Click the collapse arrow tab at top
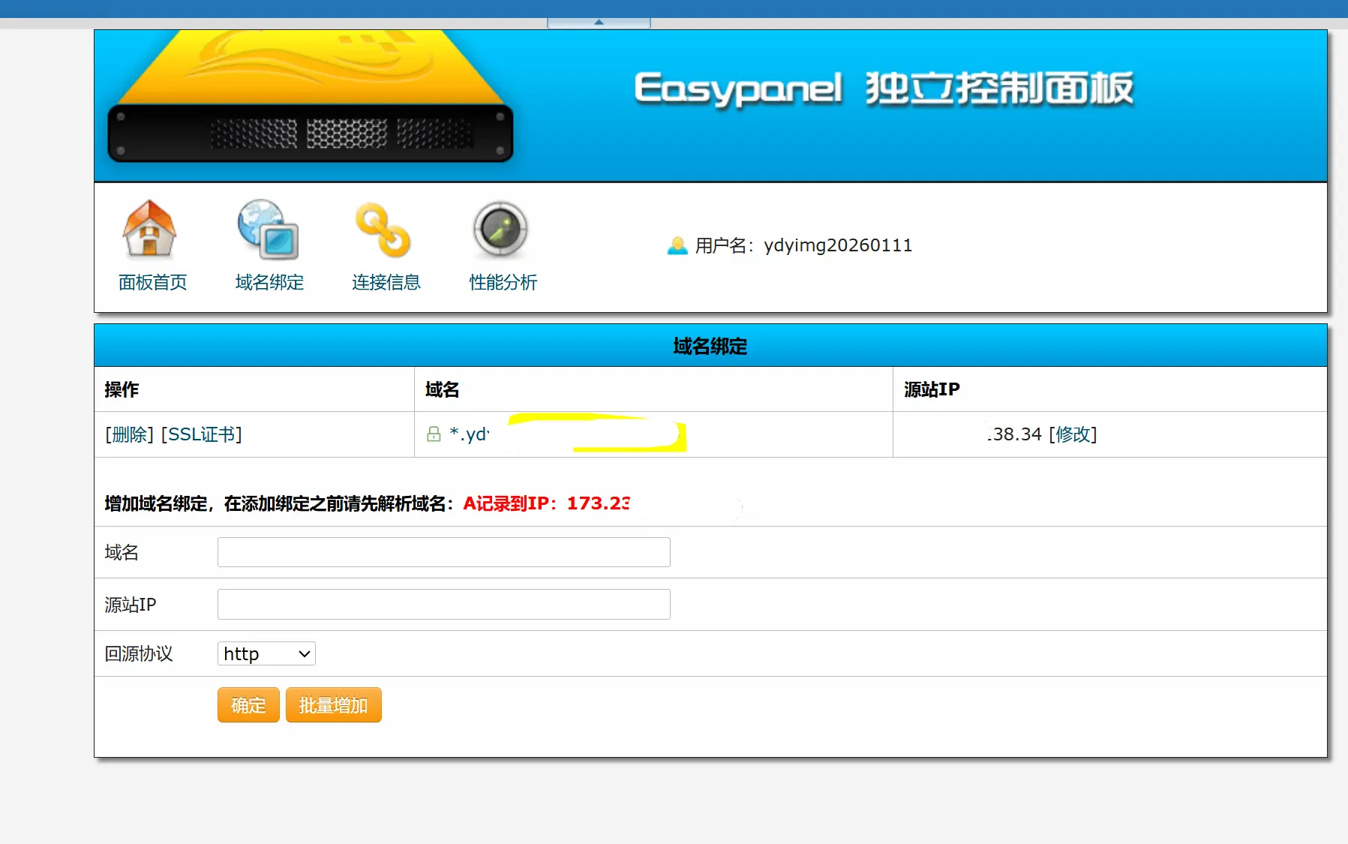Viewport: 1348px width, 844px height. 599,23
